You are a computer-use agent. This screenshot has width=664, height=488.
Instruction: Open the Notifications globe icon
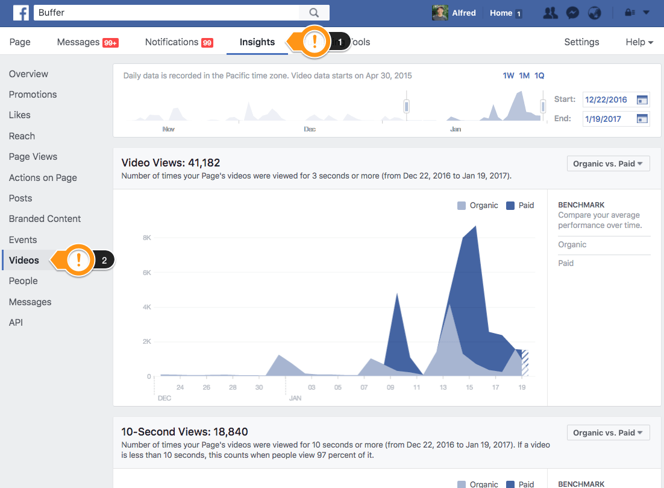594,12
